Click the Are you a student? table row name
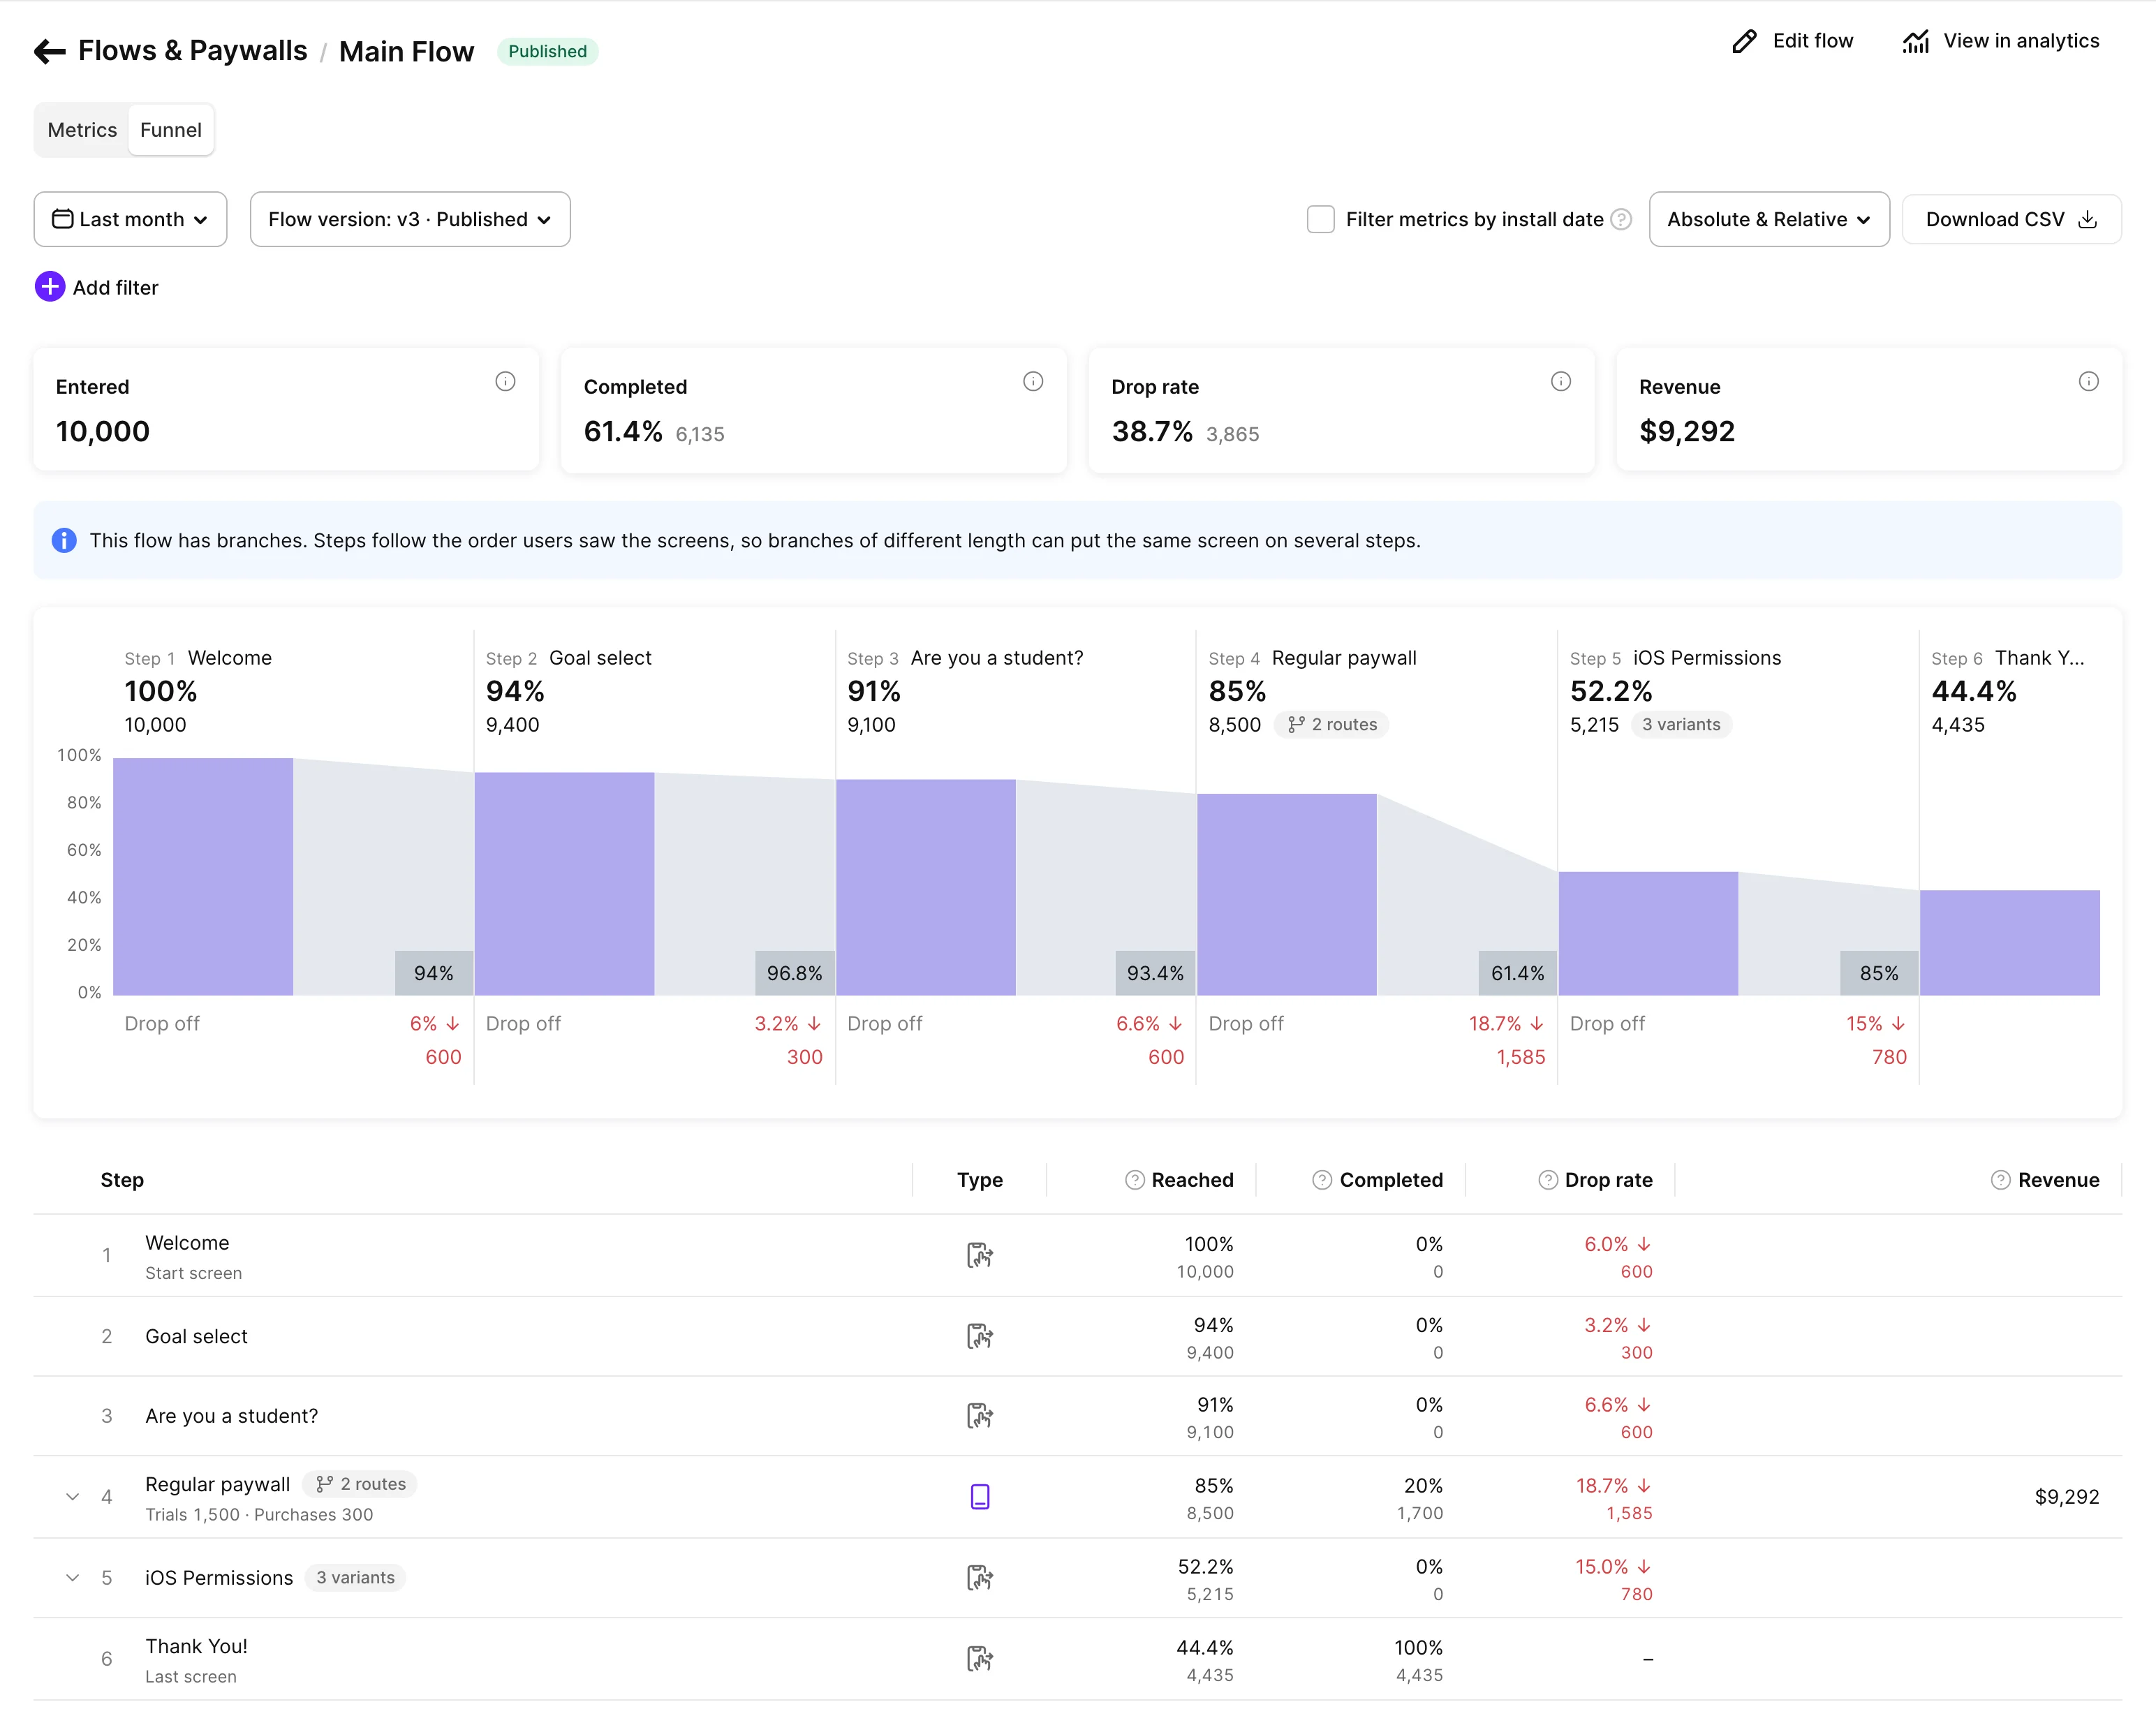 tap(231, 1416)
